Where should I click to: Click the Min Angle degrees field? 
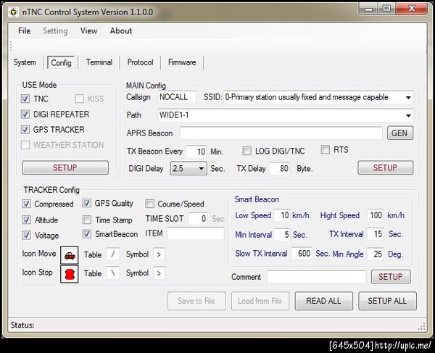375,254
